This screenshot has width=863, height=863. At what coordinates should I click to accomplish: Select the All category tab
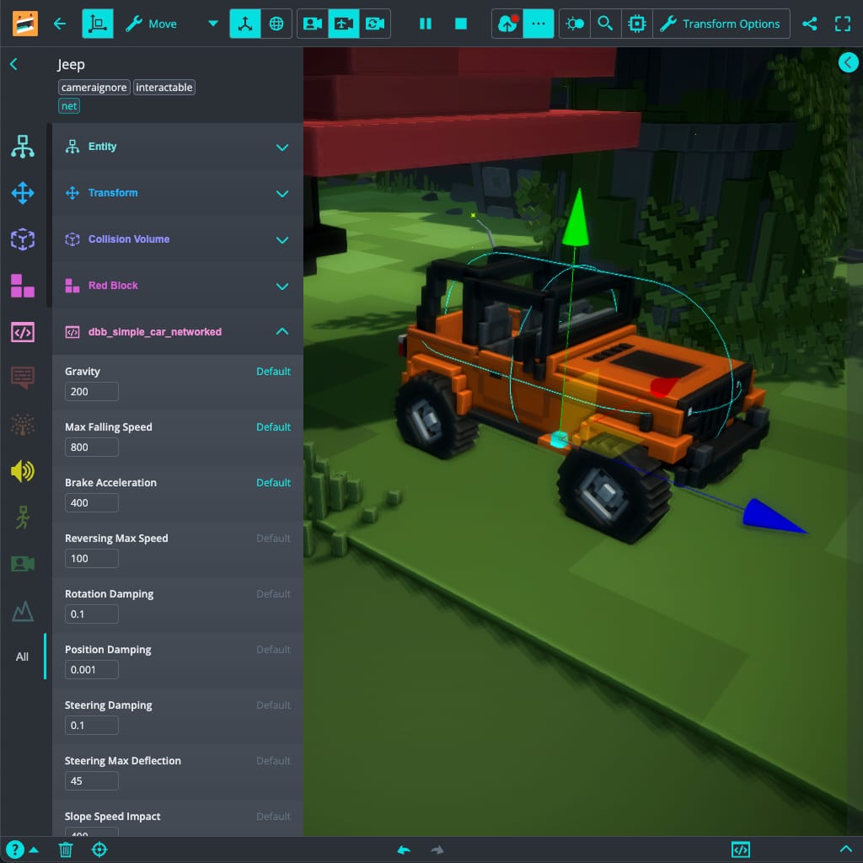pos(23,657)
